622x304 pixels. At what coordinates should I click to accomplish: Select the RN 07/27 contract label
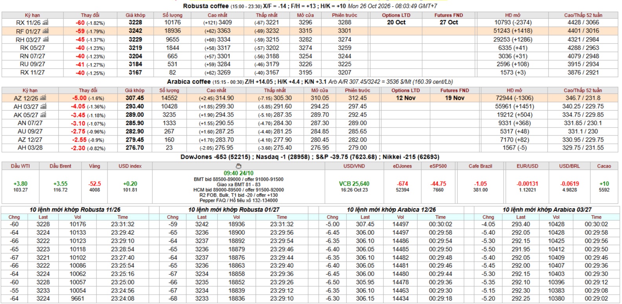33,56
